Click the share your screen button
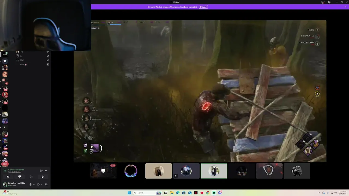349x196 pixels. coord(20,177)
